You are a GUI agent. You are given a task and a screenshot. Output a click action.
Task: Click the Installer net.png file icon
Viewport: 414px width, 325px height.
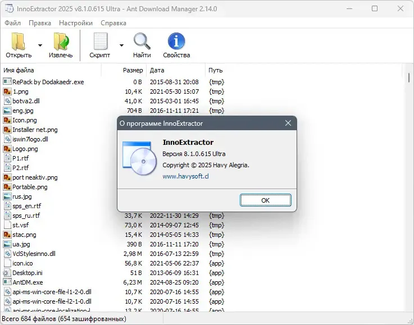[x=7, y=130]
